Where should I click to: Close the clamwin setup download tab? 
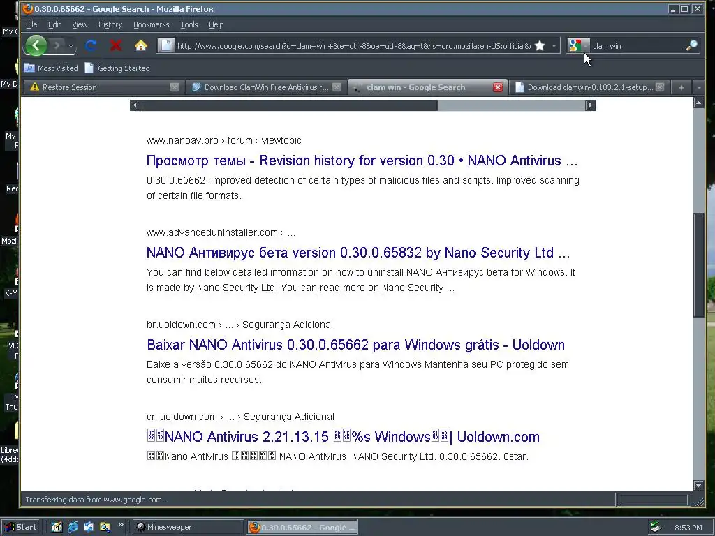(660, 87)
